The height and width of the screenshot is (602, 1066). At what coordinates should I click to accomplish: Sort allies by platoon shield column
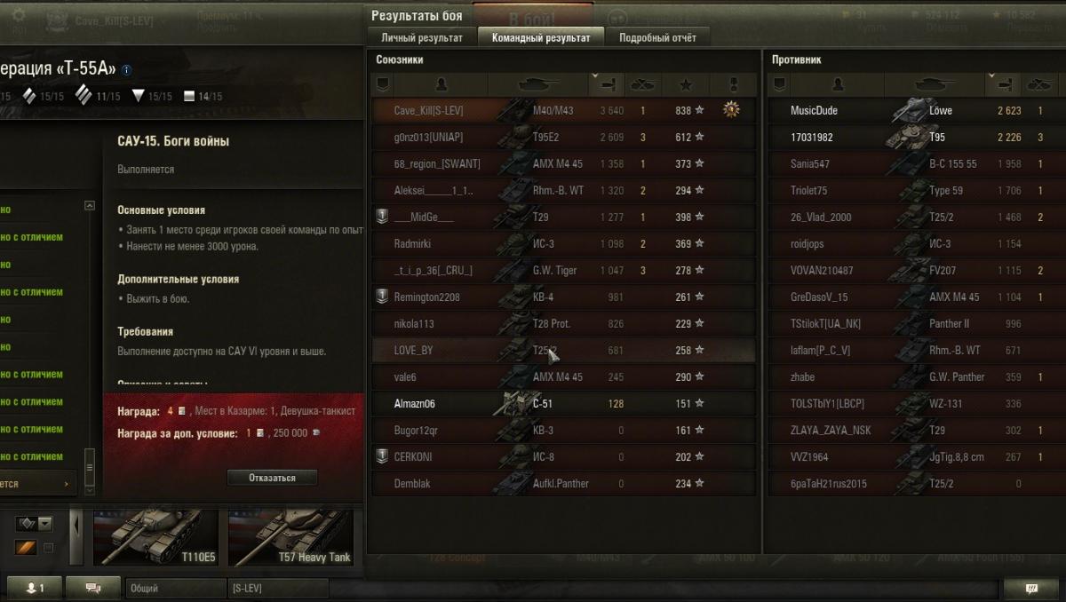coord(381,85)
